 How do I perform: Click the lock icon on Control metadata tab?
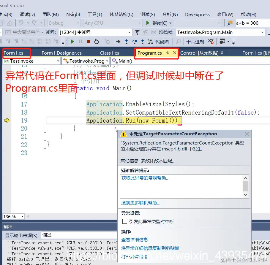pos(222,53)
